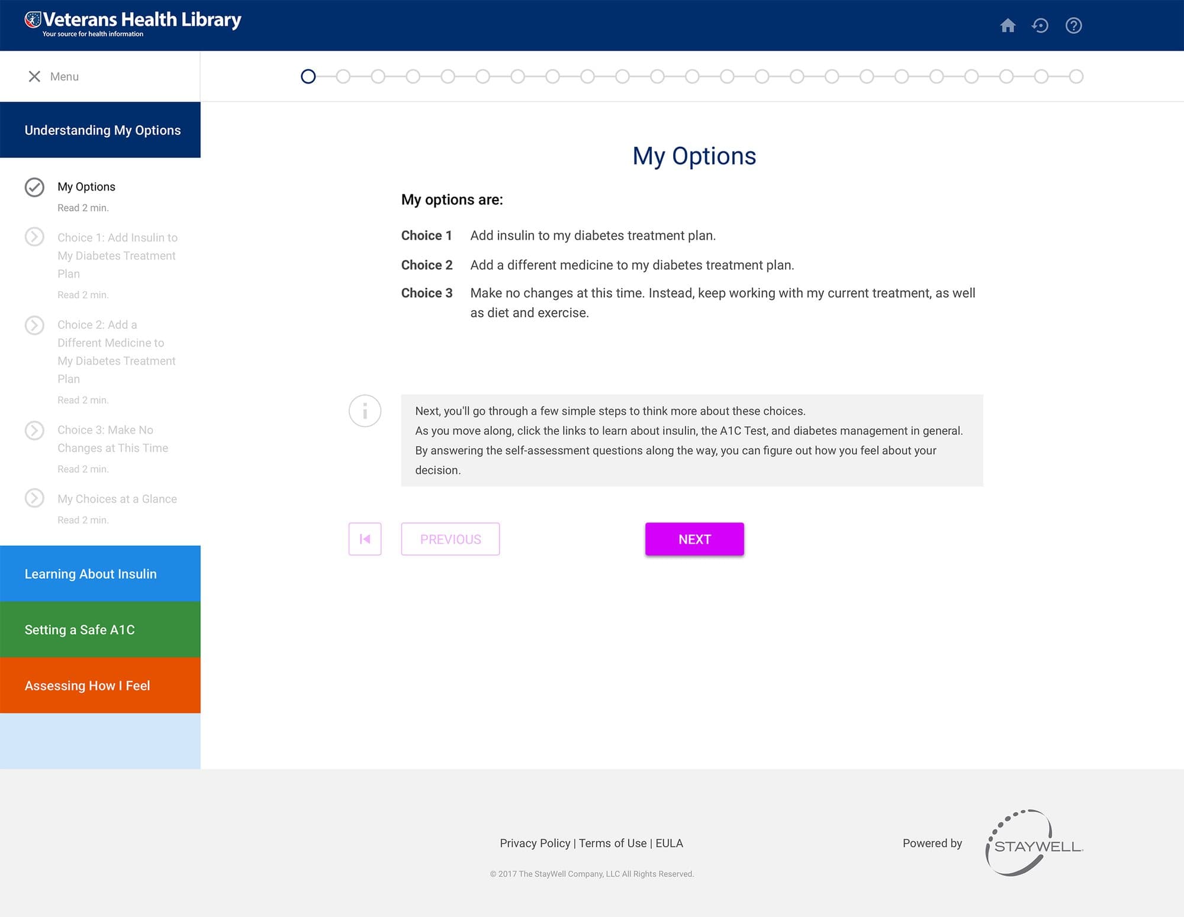Select the third progress step circle
Viewport: 1184px width, 917px height.
(378, 76)
